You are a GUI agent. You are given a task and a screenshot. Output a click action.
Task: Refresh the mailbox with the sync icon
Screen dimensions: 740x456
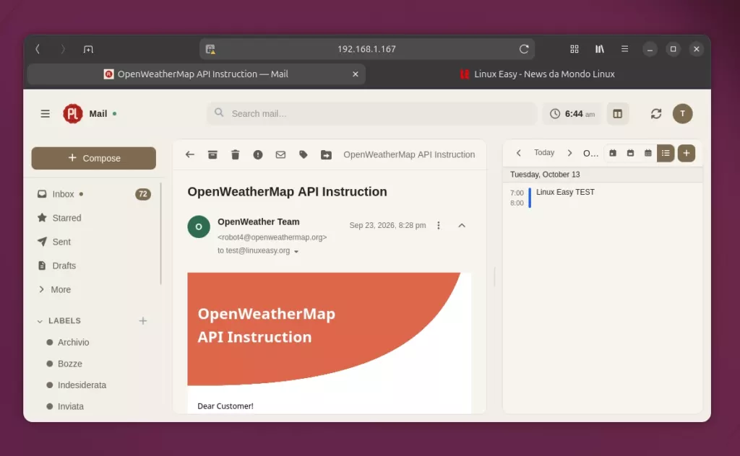[x=656, y=113]
